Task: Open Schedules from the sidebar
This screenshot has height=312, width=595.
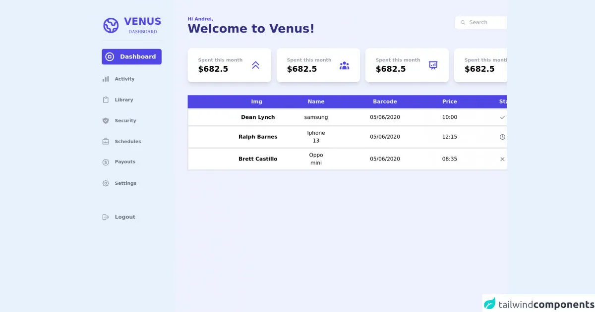Action: 127,141
